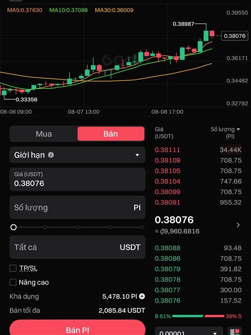
Task: Select bid price 0.38076 in order book
Action: [x=167, y=300]
